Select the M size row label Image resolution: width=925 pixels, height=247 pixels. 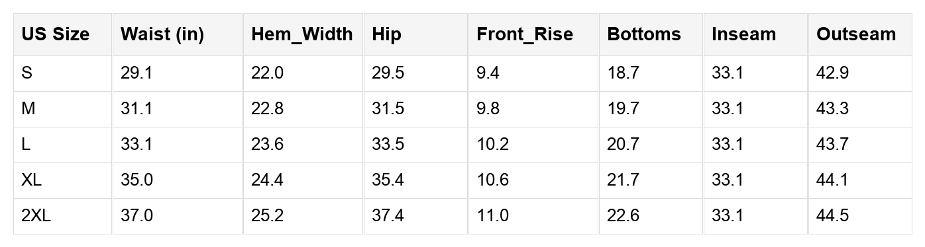tap(62, 109)
